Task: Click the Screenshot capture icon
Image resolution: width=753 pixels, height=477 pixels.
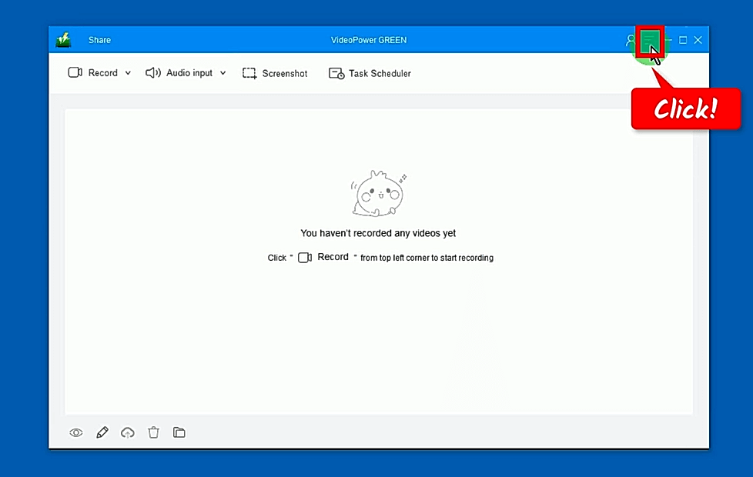Action: coord(249,72)
